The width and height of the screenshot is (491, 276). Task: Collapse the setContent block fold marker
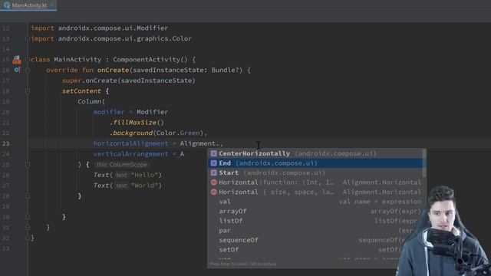tap(28, 91)
